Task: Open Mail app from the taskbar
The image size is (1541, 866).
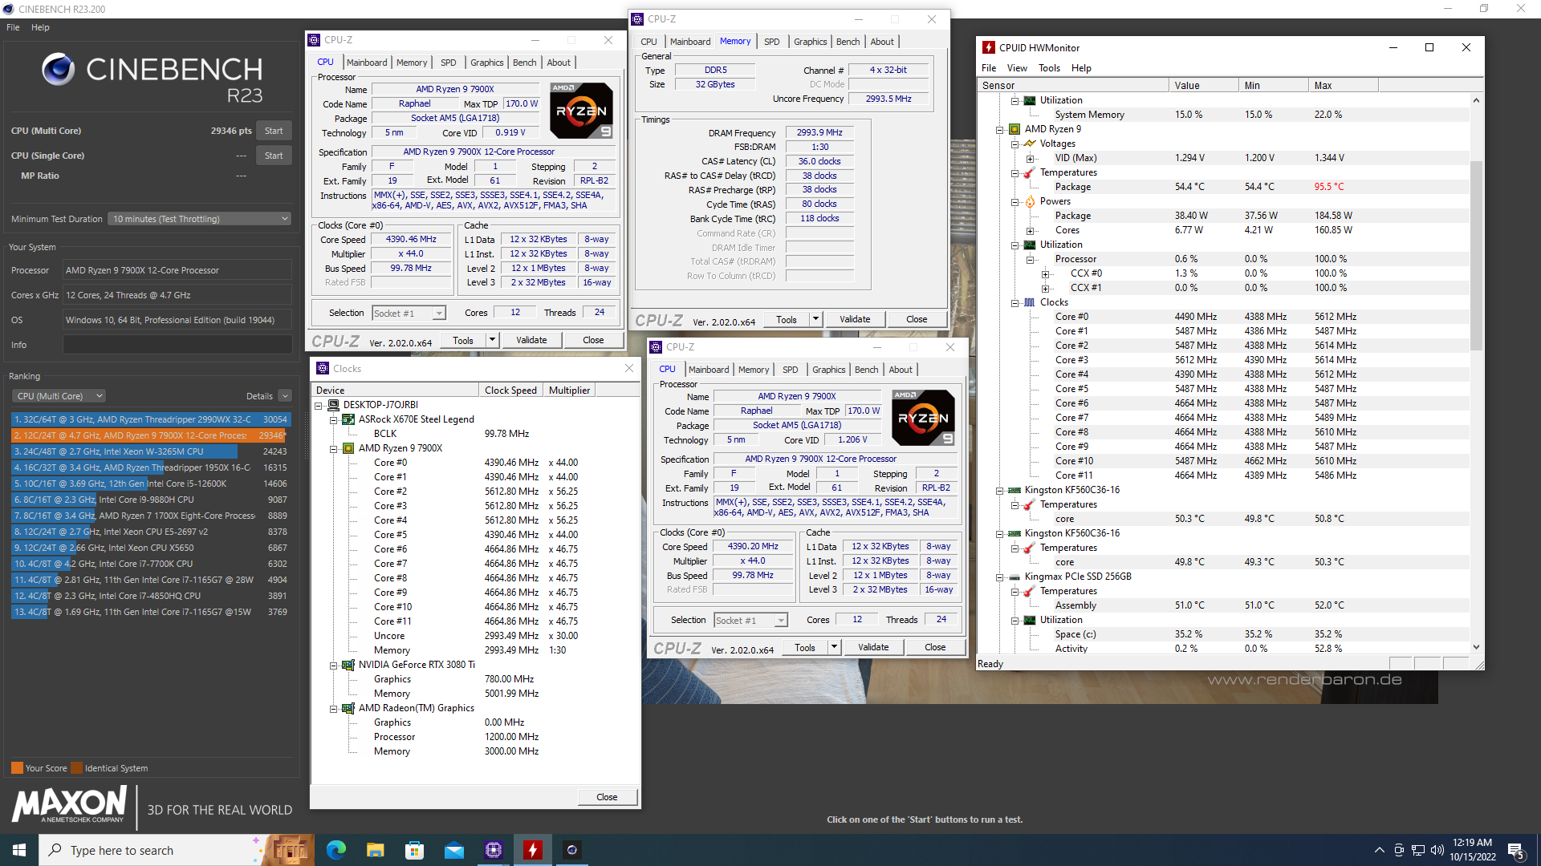Action: (x=454, y=850)
